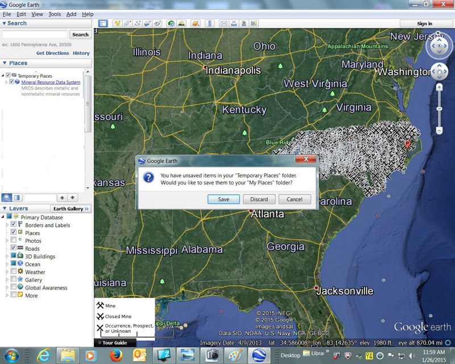Click the red placemark pin on map
455x364 pixels.
coord(407,144)
